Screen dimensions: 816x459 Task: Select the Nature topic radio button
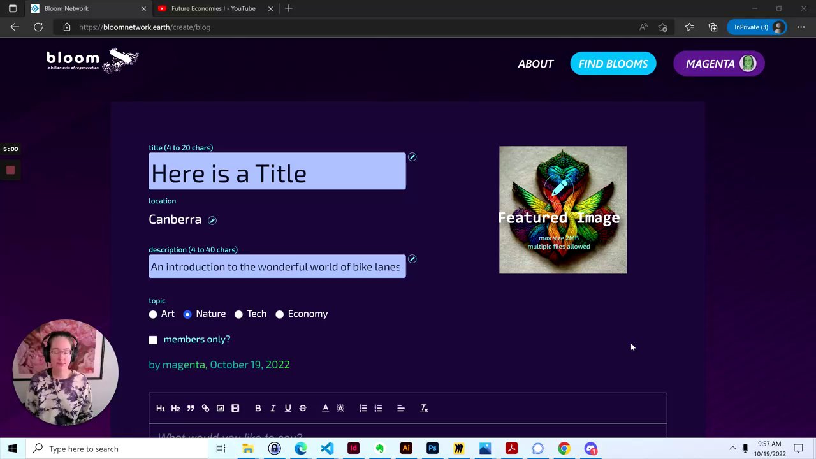(187, 314)
